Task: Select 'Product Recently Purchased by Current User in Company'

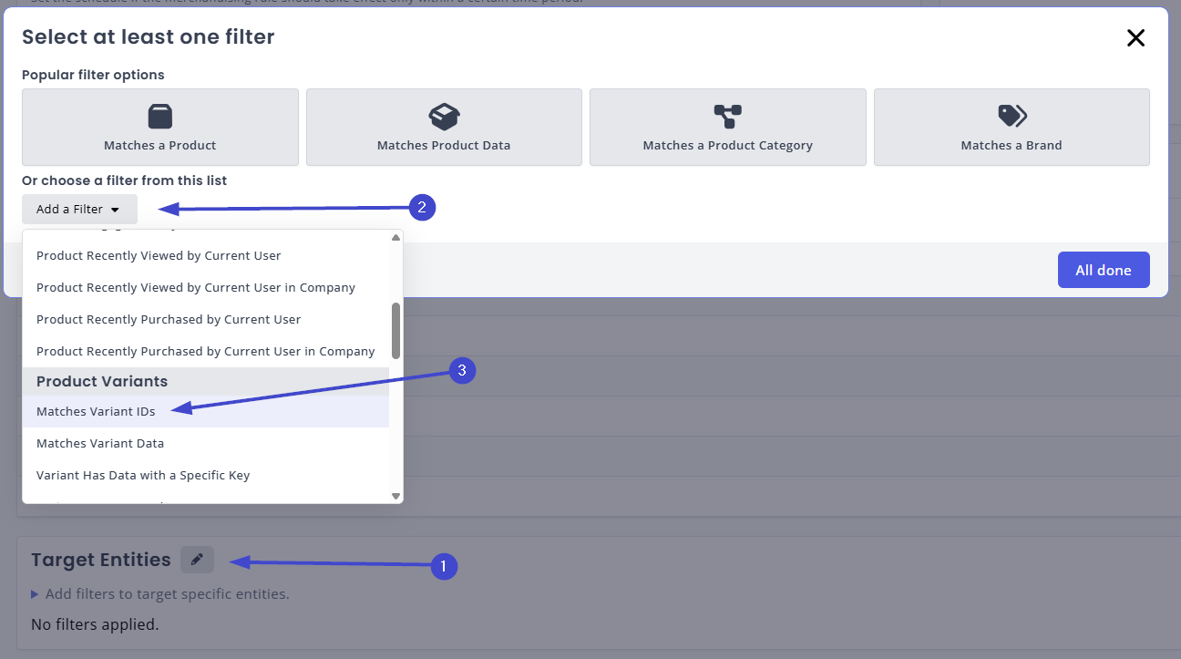Action: [205, 350]
